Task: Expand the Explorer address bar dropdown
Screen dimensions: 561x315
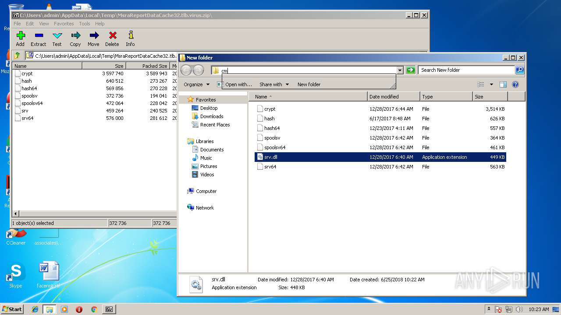Action: coord(400,70)
